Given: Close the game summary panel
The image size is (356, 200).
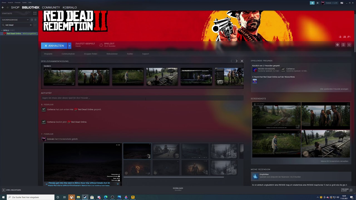Looking at the screenshot, I should coord(242,61).
